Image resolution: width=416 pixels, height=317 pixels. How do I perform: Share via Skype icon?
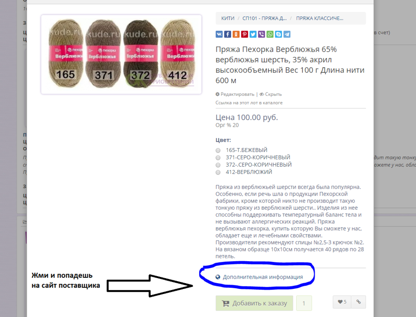click(278, 34)
